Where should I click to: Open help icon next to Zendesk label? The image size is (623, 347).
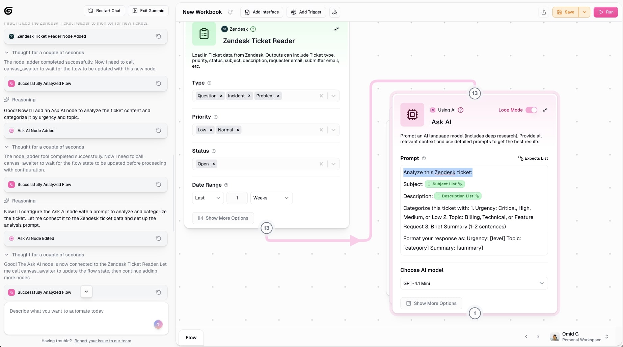tap(253, 29)
